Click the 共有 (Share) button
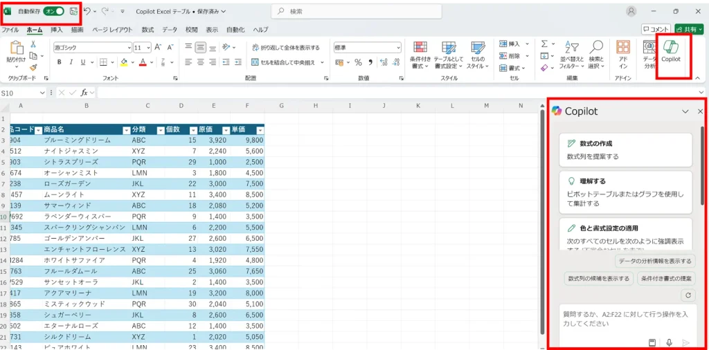Viewport: 709px width, 350px height. 690,29
